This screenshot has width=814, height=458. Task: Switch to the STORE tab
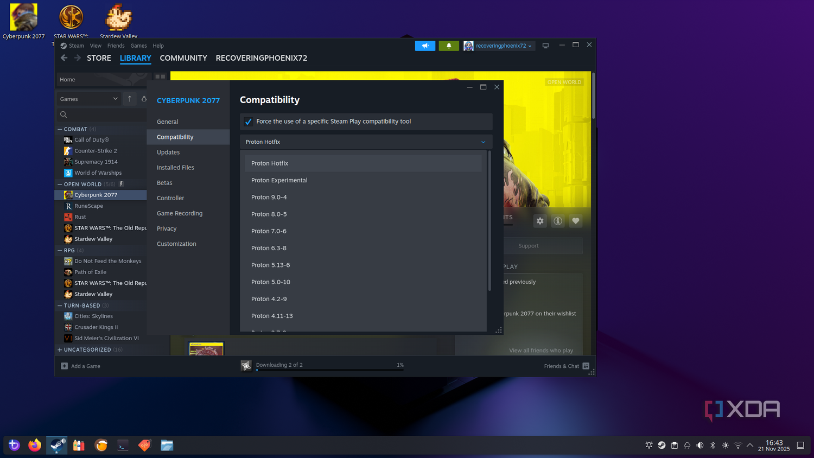point(99,58)
